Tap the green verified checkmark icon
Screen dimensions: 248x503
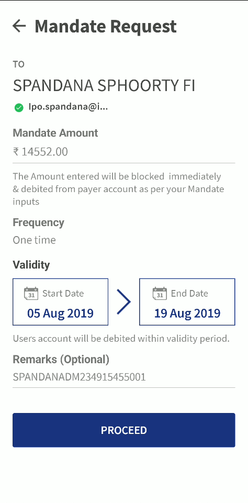(19, 107)
